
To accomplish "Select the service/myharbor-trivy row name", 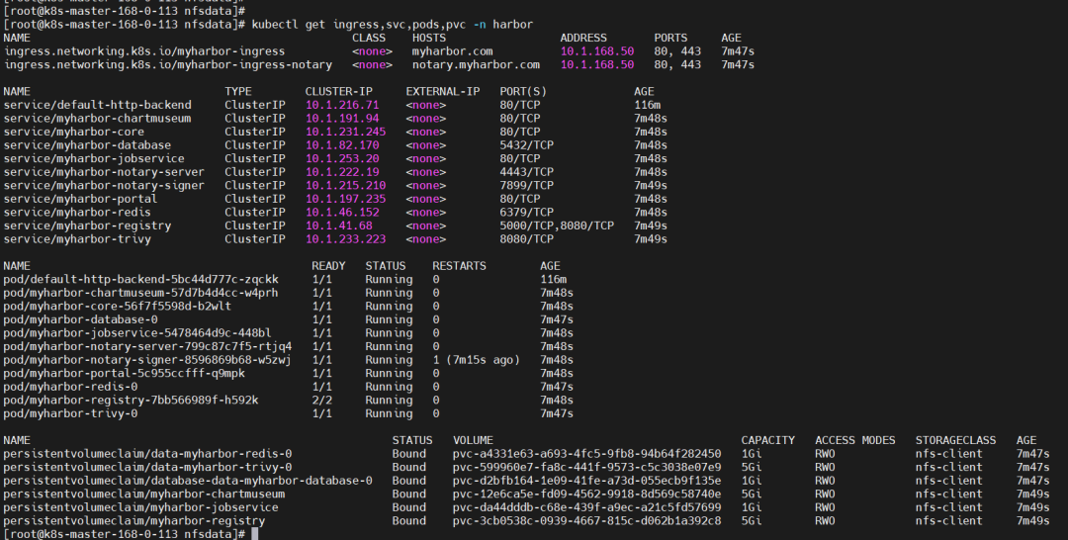I will pos(77,238).
